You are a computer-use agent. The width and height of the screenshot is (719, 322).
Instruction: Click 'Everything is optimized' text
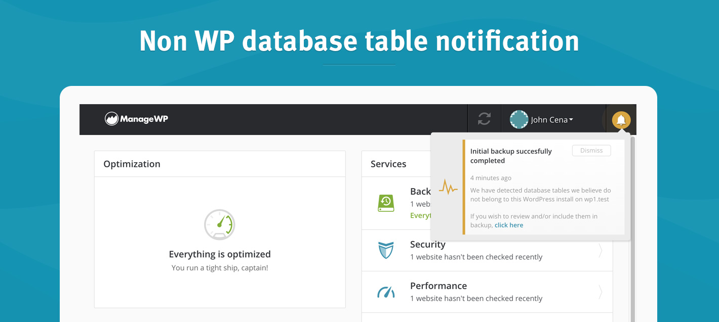tap(220, 254)
